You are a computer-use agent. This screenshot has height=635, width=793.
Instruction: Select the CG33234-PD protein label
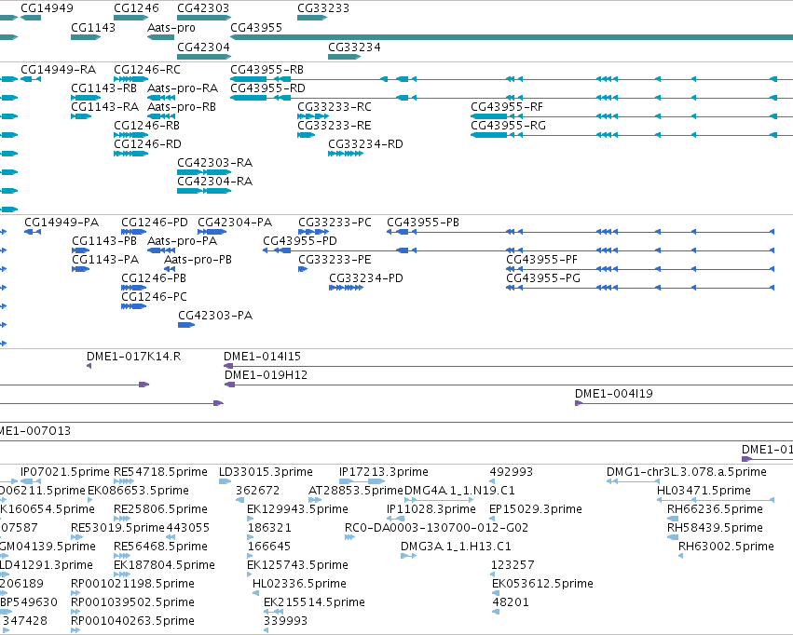click(x=366, y=278)
